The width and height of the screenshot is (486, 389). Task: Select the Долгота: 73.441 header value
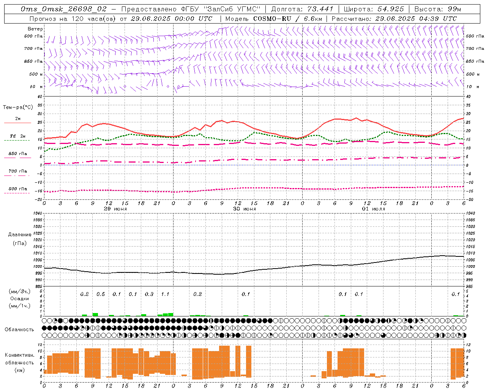pyautogui.click(x=302, y=9)
